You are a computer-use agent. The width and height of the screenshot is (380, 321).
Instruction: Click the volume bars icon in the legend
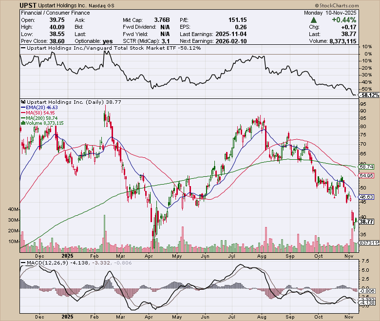pos(23,123)
